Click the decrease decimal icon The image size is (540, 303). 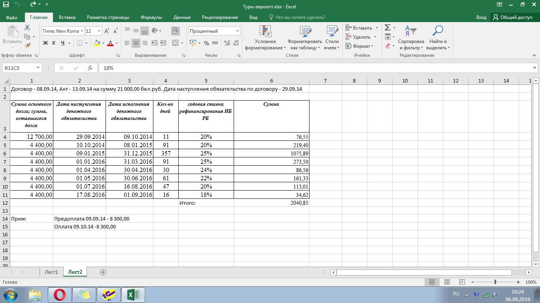pos(236,43)
